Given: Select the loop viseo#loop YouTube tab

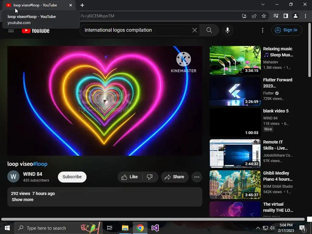Looking at the screenshot, I should pyautogui.click(x=39, y=5).
